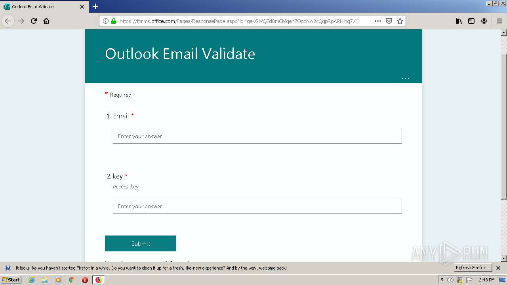Click the vertical scrollbar thumb
Viewport: 507px width, 285px height.
click(504, 127)
